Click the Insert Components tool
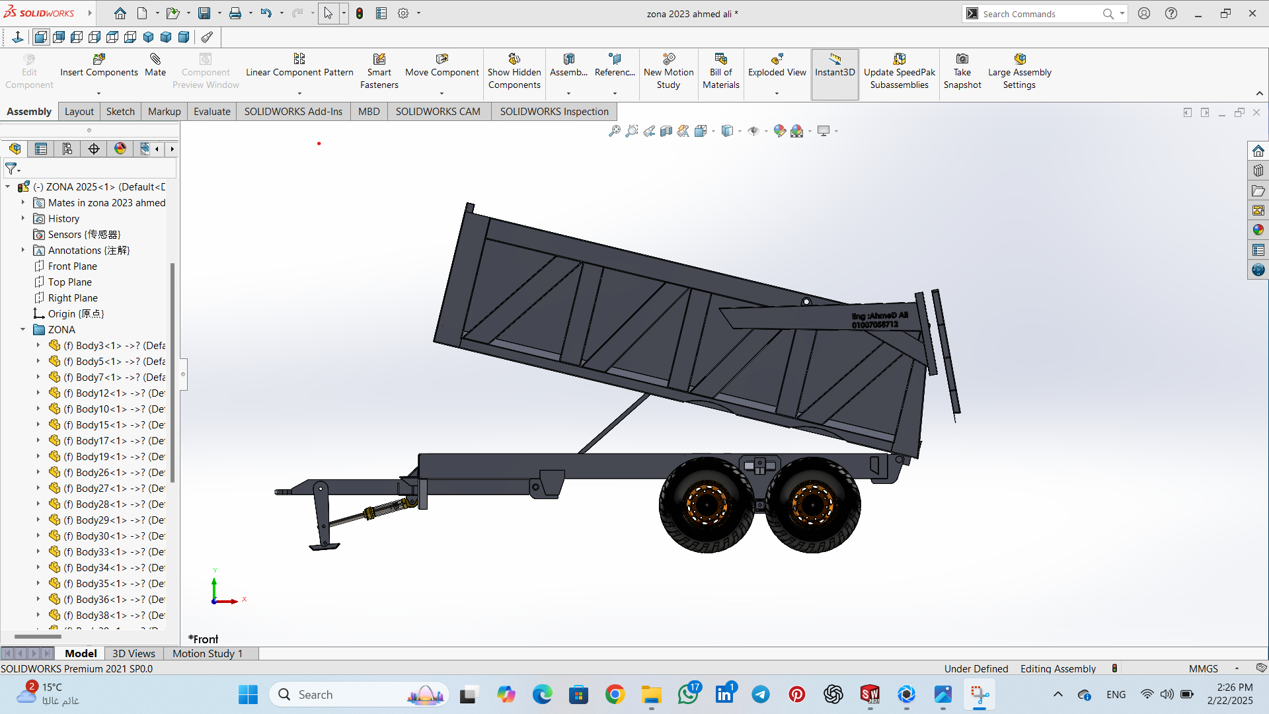This screenshot has width=1269, height=714. 99,65
